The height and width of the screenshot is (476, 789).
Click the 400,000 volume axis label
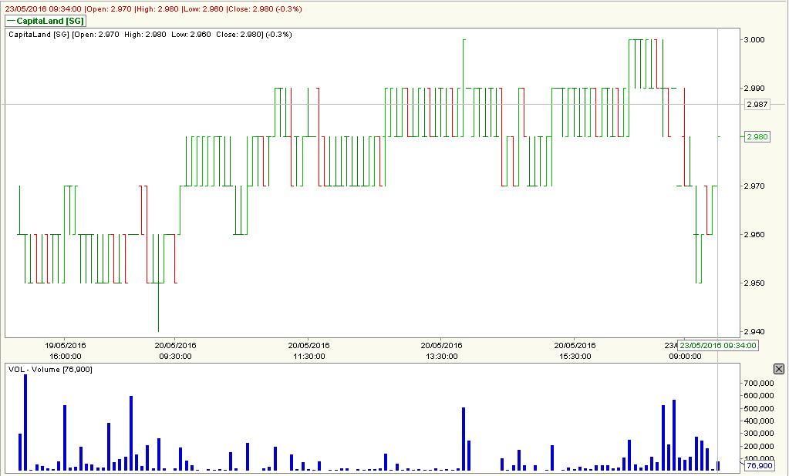click(x=758, y=421)
